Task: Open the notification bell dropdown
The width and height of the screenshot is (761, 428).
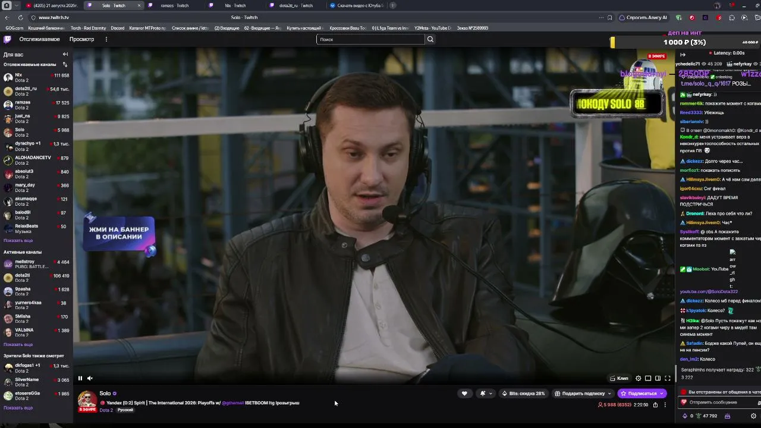Action: click(x=486, y=394)
